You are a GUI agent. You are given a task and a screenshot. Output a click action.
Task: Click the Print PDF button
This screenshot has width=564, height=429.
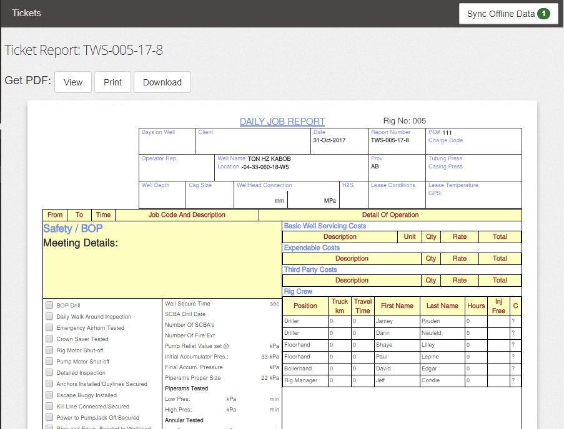pos(112,82)
